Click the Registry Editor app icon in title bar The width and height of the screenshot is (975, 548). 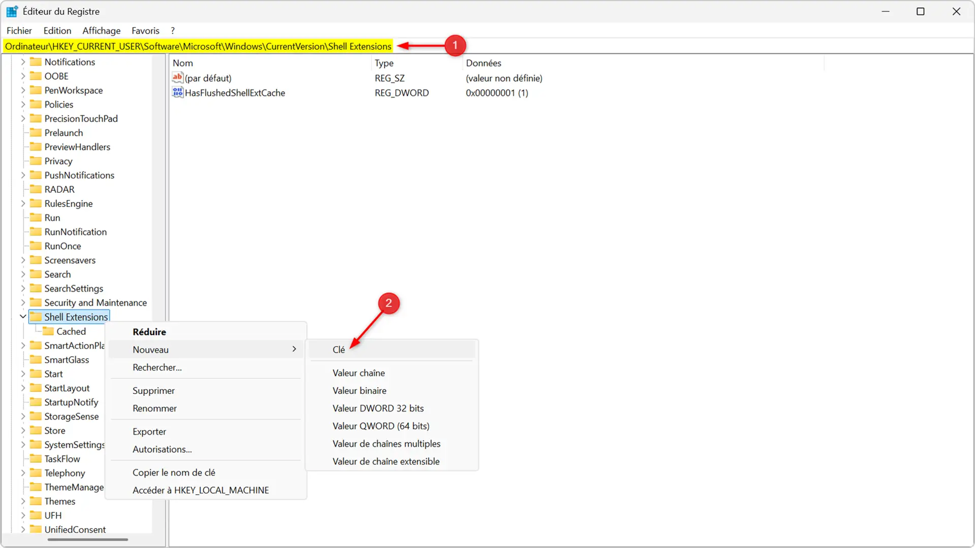[12, 11]
